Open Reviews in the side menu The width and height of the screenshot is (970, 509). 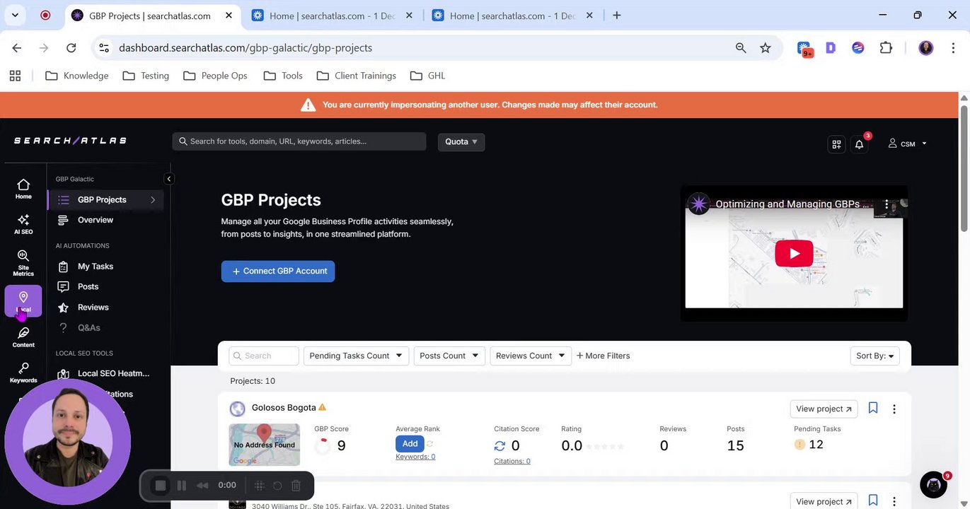pos(93,307)
